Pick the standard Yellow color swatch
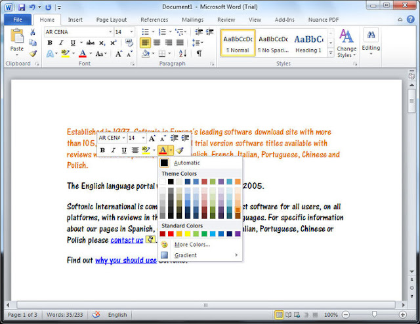 (x=188, y=233)
